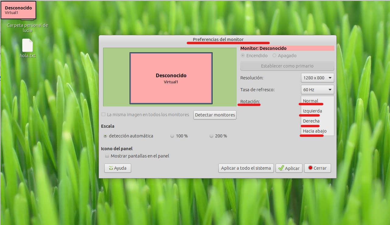Pick Izquierda from the rotation list

pos(312,111)
